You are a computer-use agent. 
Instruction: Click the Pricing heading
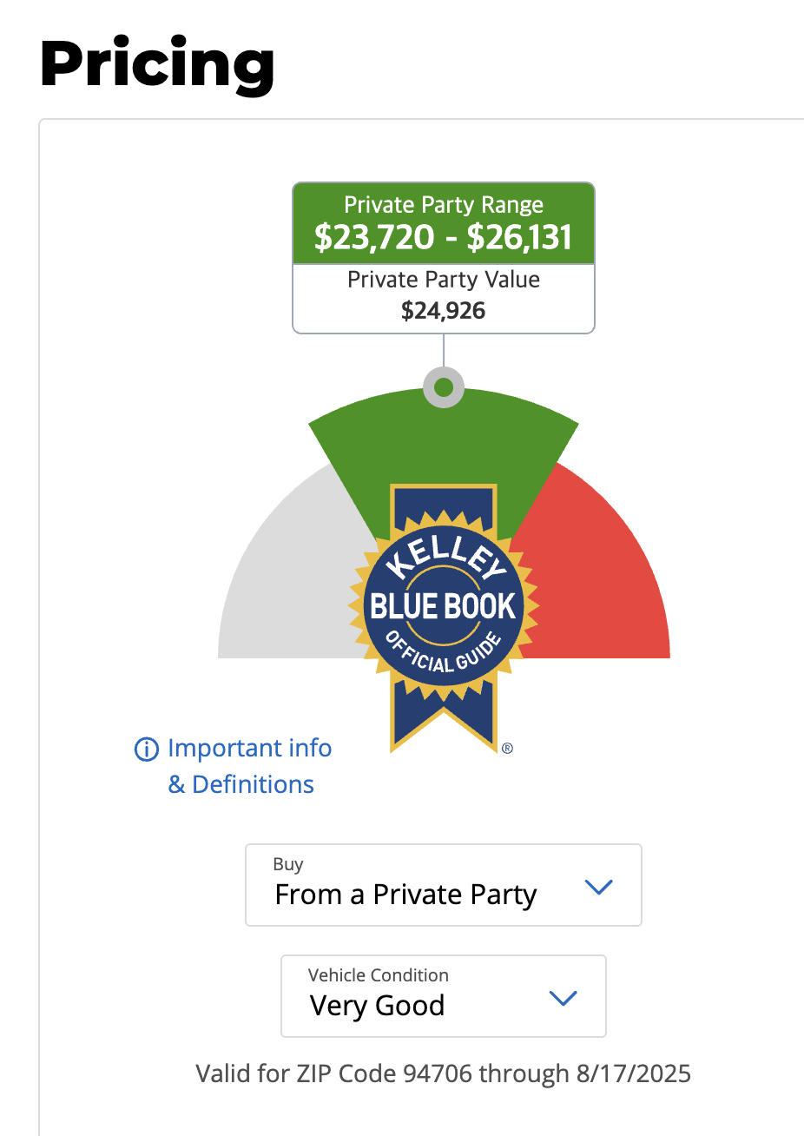[157, 63]
